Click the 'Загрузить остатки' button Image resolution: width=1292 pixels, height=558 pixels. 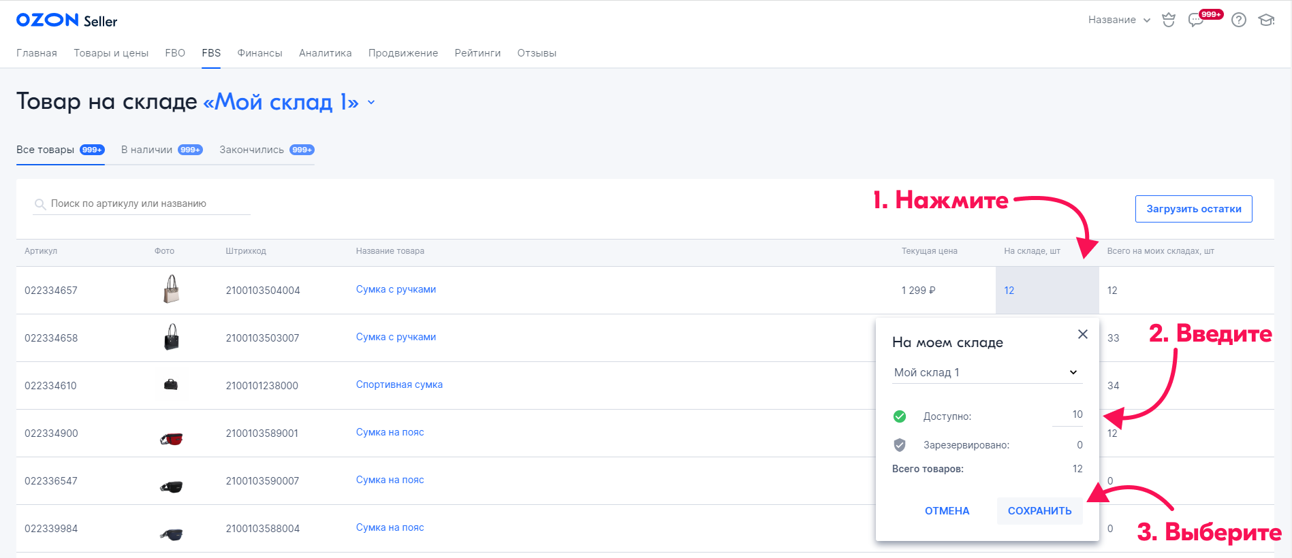pyautogui.click(x=1193, y=209)
